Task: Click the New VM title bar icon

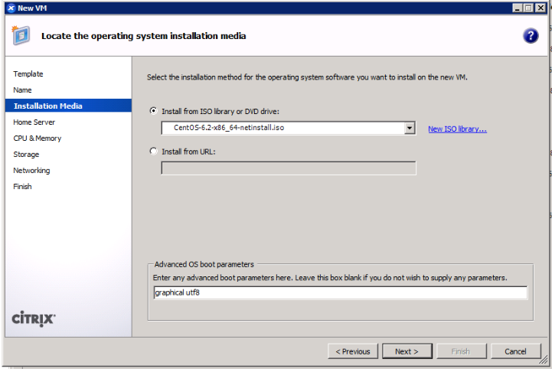Action: 10,8
